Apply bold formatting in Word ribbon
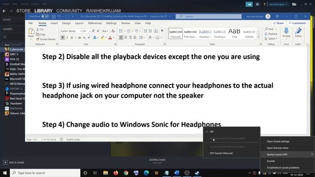 point(63,37)
